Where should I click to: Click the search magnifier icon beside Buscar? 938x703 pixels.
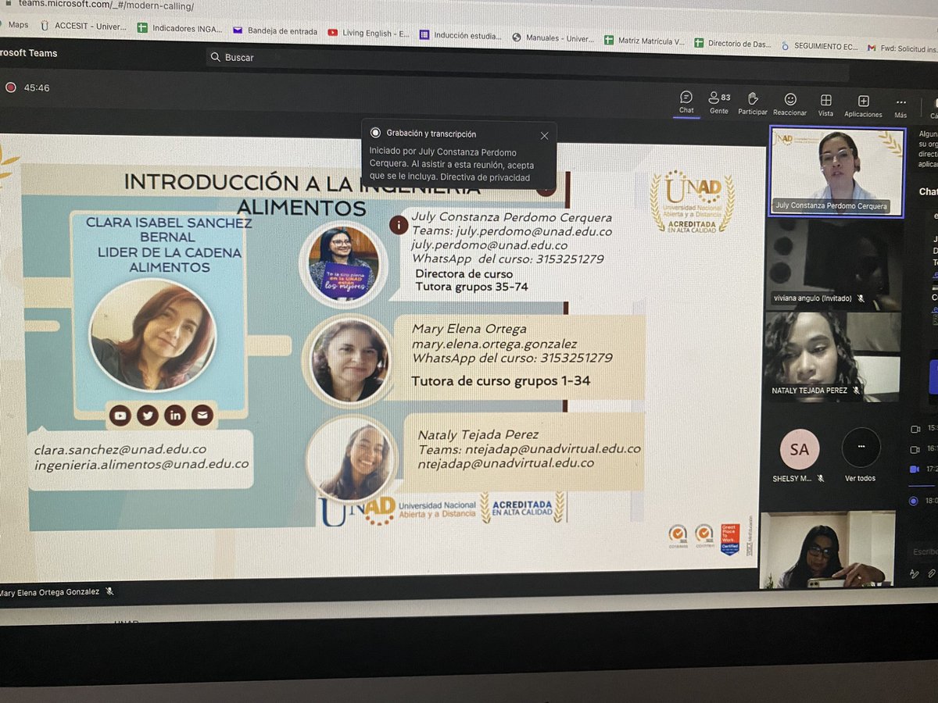tap(215, 57)
